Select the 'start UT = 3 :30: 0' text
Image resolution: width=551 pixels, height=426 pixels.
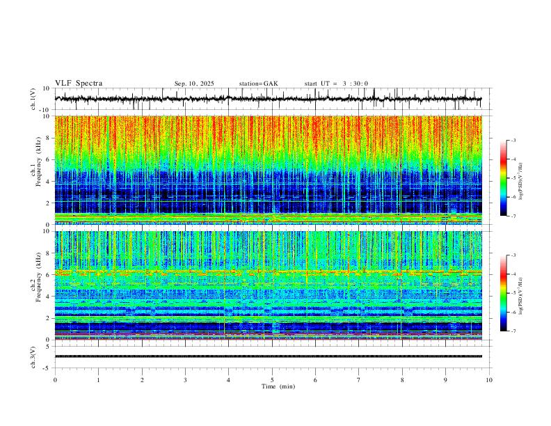pyautogui.click(x=336, y=84)
